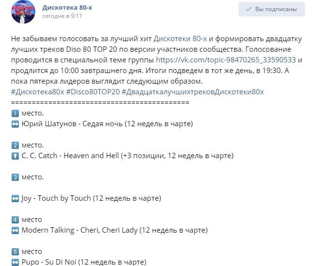Follow the inline Дискотеки 80-х mention link
Viewport: 317px width, 266px height.
pyautogui.click(x=180, y=38)
